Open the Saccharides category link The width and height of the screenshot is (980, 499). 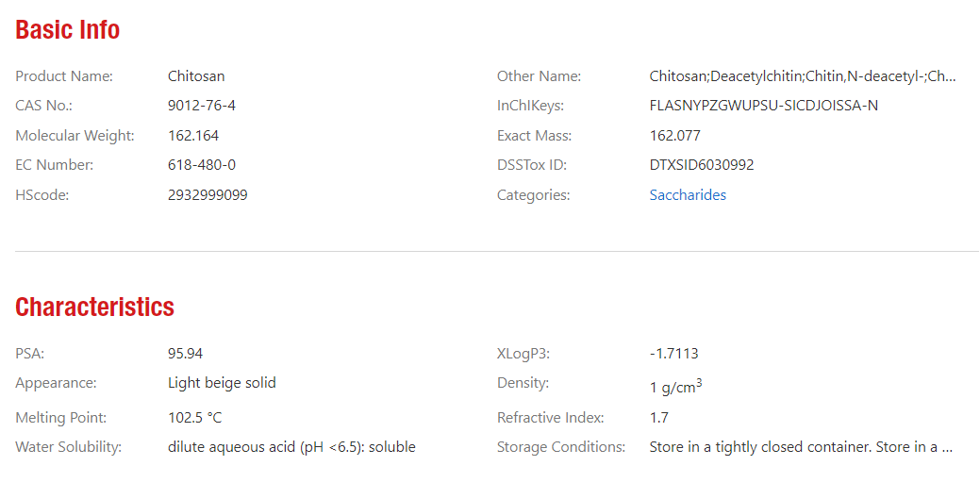click(688, 195)
